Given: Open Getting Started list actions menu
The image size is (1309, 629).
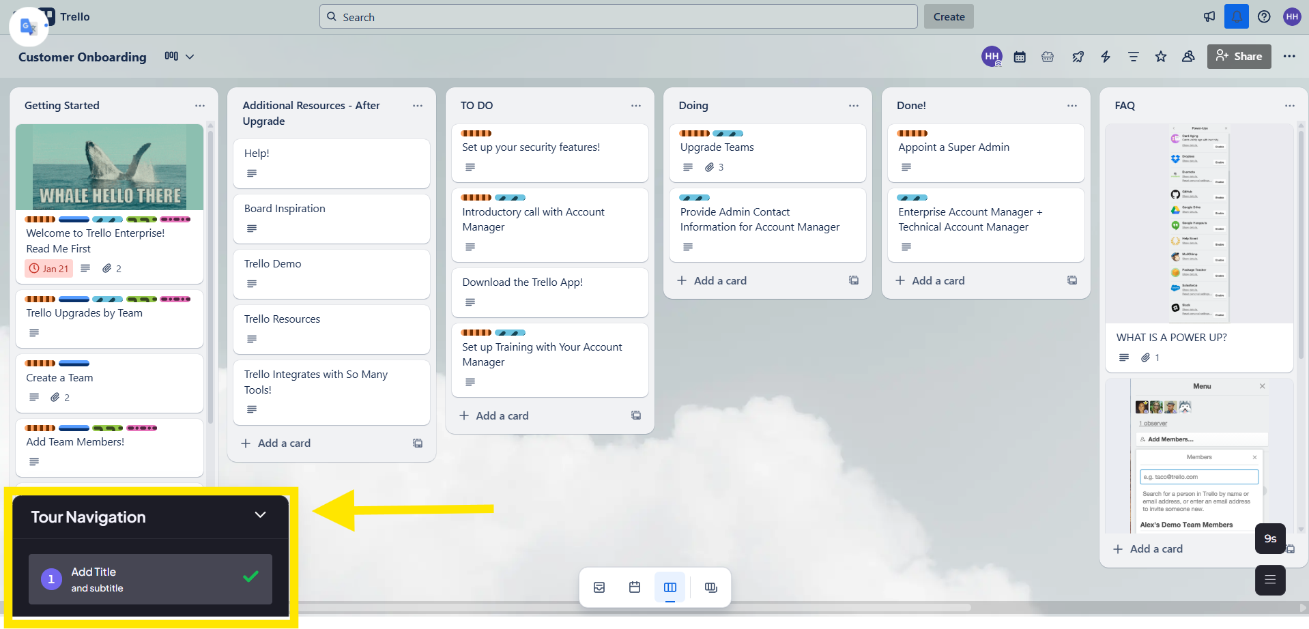Looking at the screenshot, I should tap(199, 106).
